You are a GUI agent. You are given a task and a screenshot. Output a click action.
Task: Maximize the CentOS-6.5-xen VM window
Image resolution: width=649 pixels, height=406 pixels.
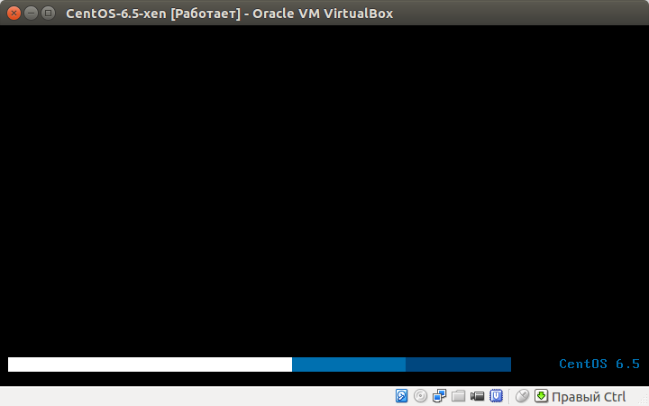[49, 14]
